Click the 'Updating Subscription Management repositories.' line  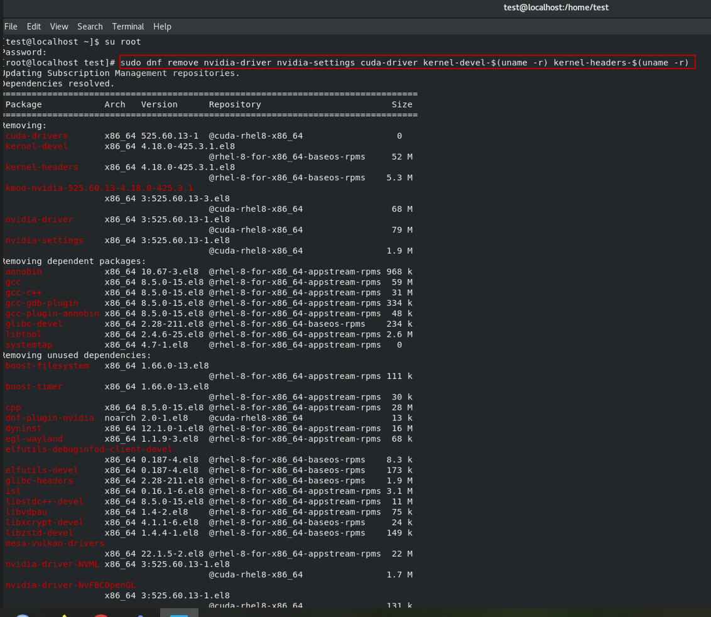click(121, 73)
